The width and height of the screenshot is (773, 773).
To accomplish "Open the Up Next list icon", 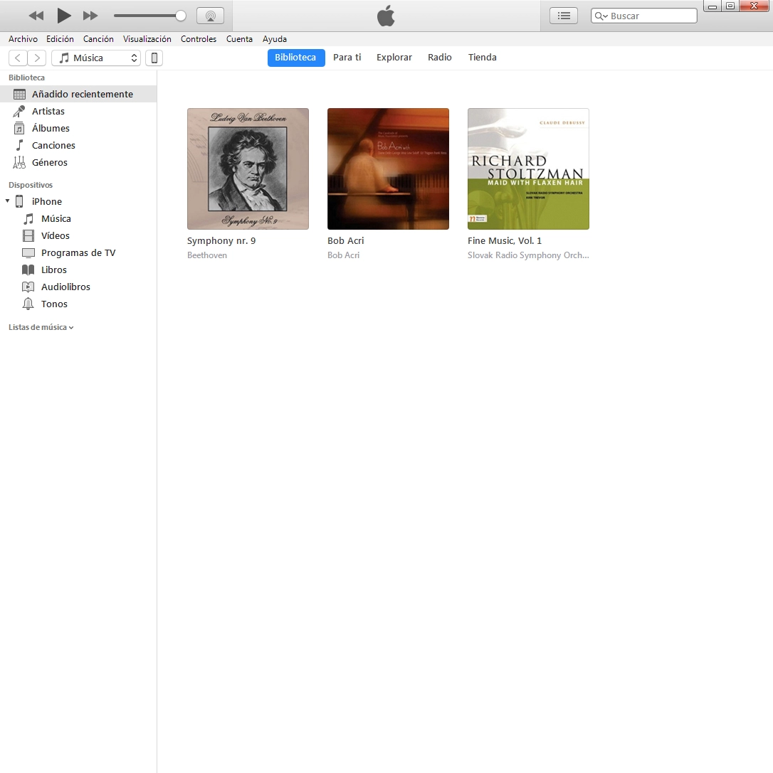I will pos(564,16).
